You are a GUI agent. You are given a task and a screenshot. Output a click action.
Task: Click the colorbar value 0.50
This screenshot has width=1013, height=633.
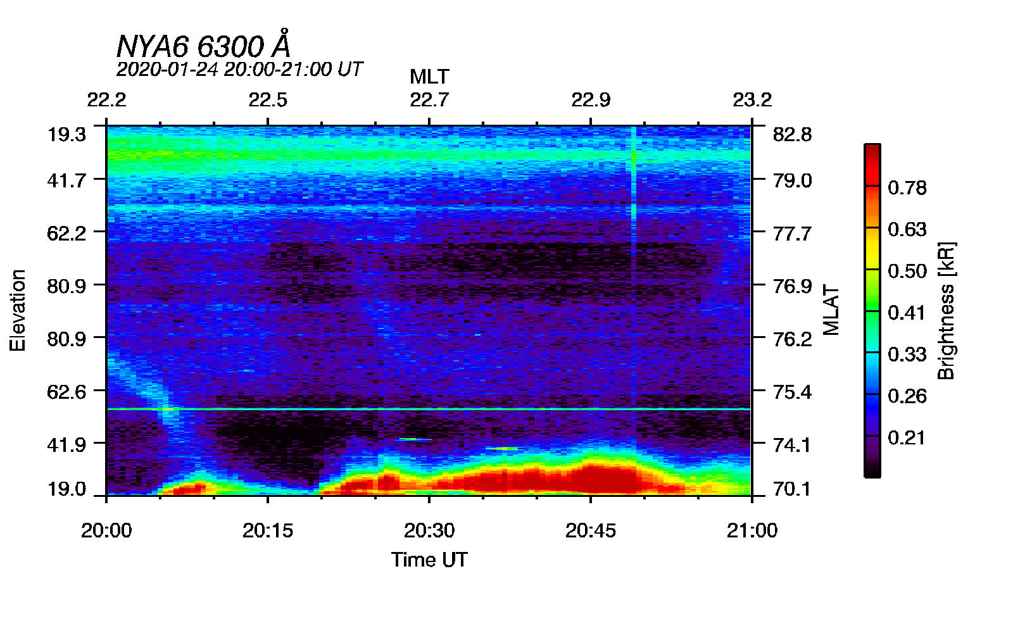(x=907, y=271)
